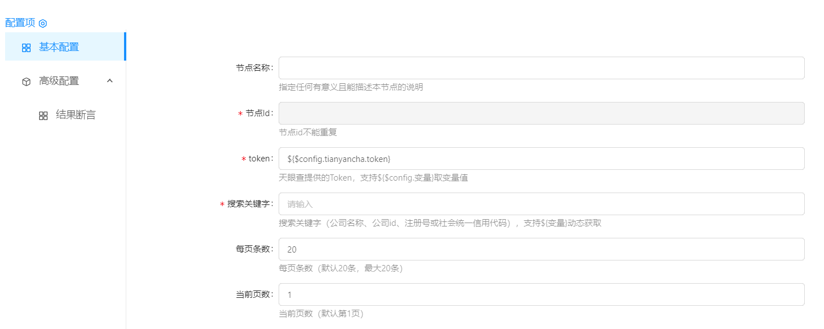Image resolution: width=824 pixels, height=329 pixels.
Task: Click the grid icon next to 基本配置
Action: click(x=26, y=48)
